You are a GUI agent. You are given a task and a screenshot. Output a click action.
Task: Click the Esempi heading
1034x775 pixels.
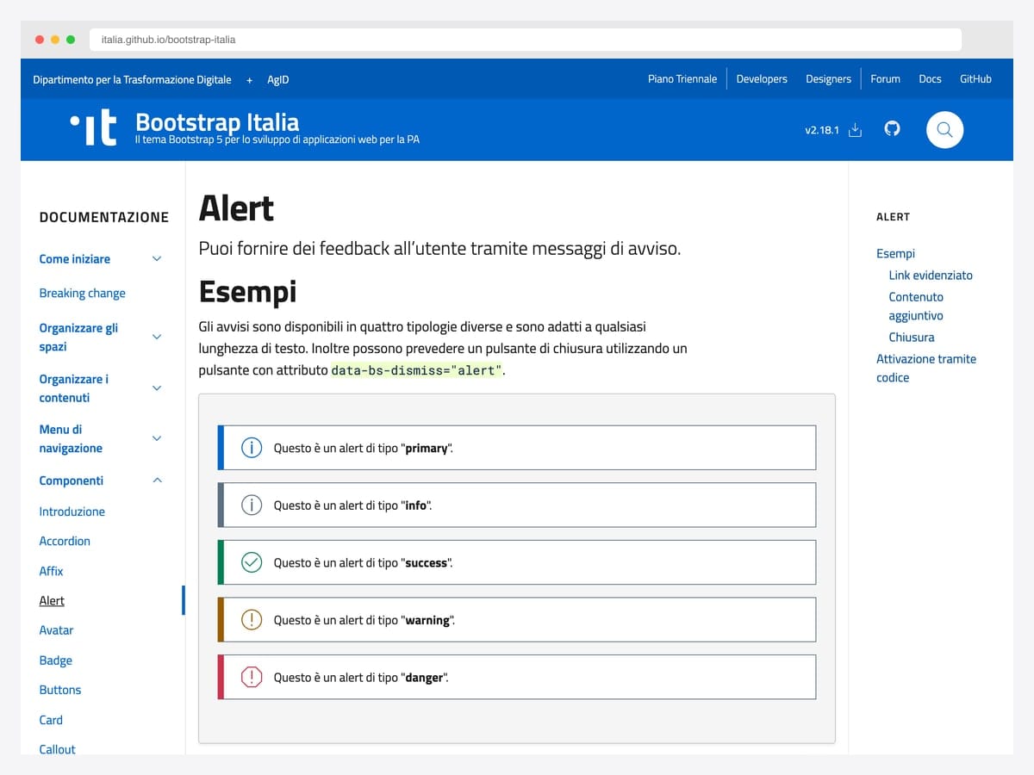coord(247,292)
